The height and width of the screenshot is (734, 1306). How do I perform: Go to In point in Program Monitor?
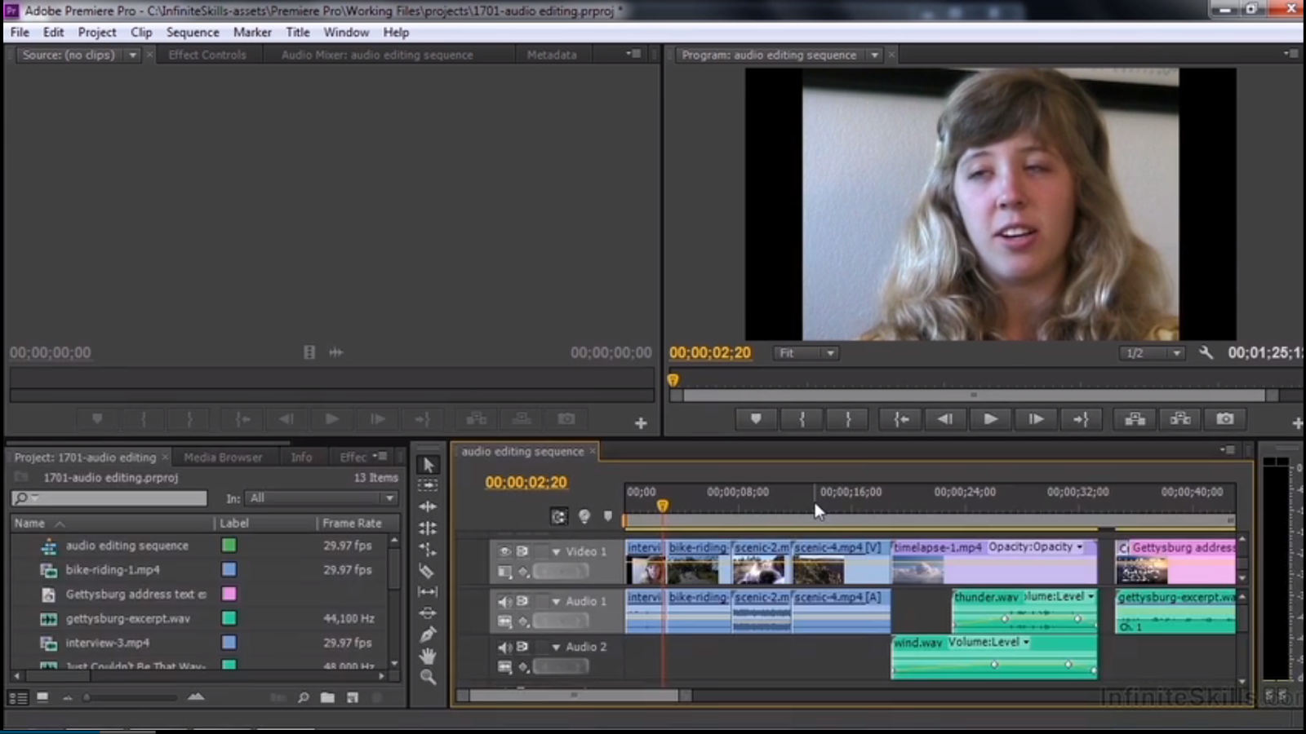tap(901, 419)
